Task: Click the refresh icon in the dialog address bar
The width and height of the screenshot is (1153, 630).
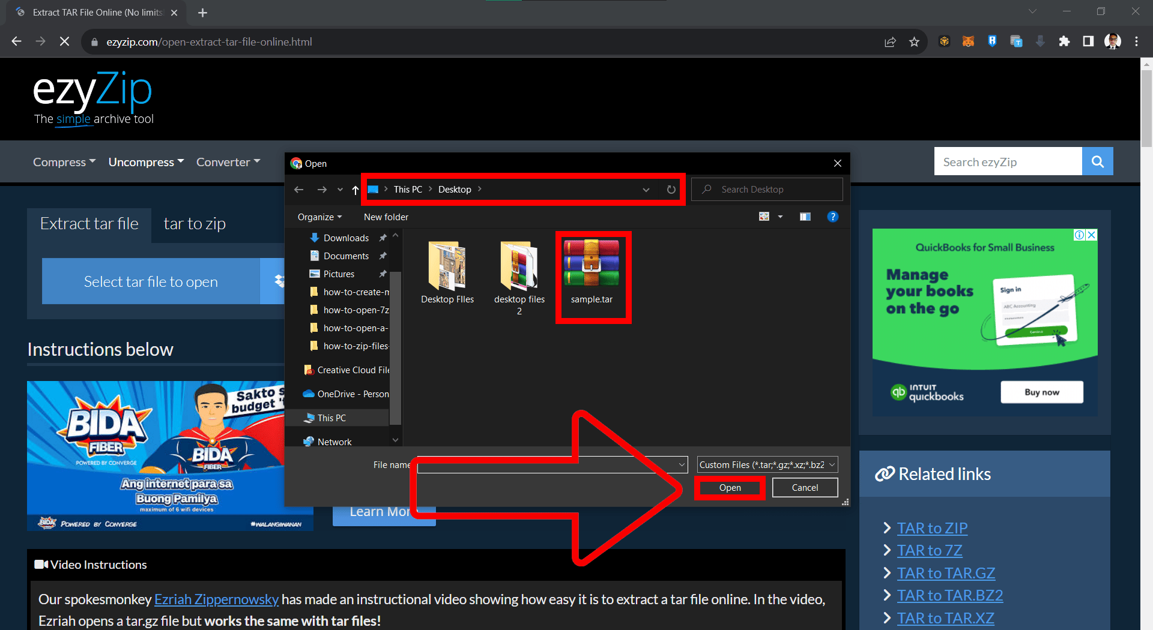Action: click(671, 189)
